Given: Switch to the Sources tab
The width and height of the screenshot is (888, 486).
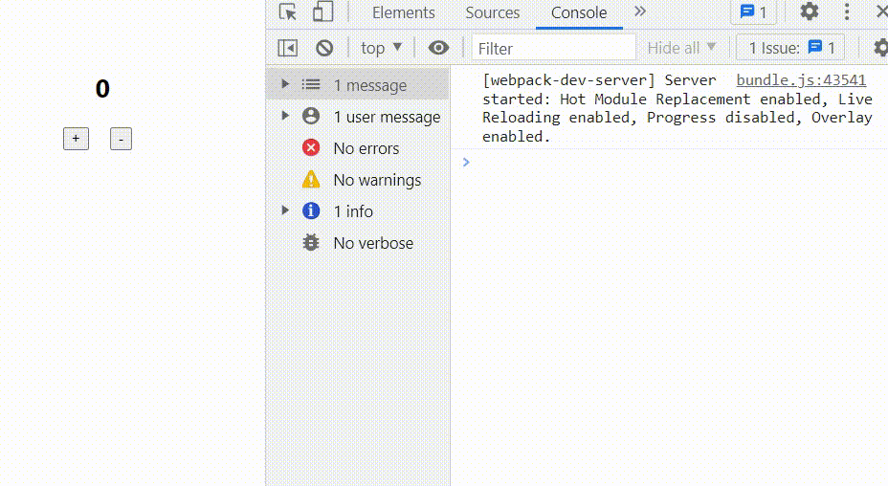Looking at the screenshot, I should [492, 12].
